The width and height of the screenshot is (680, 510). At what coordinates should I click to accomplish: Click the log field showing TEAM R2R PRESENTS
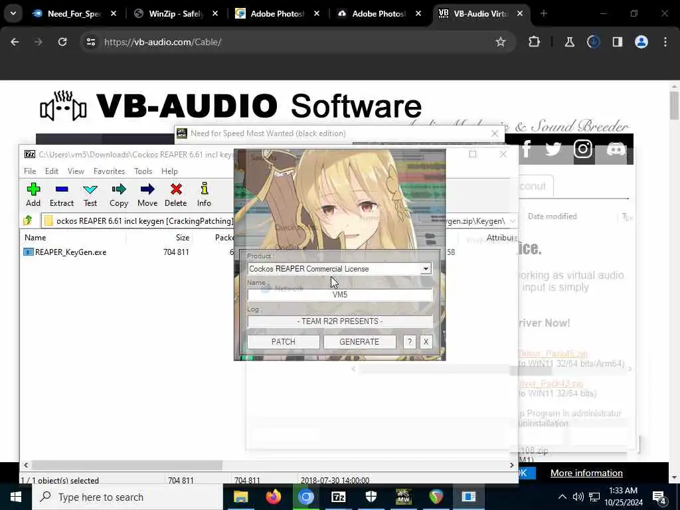(340, 321)
